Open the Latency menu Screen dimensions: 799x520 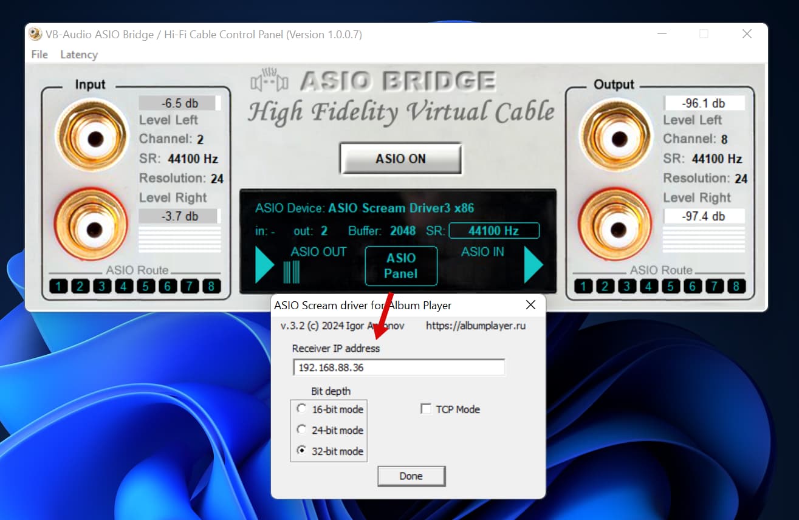tap(79, 55)
